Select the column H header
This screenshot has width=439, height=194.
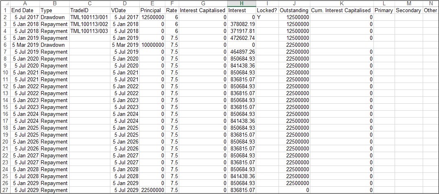tap(241, 3)
